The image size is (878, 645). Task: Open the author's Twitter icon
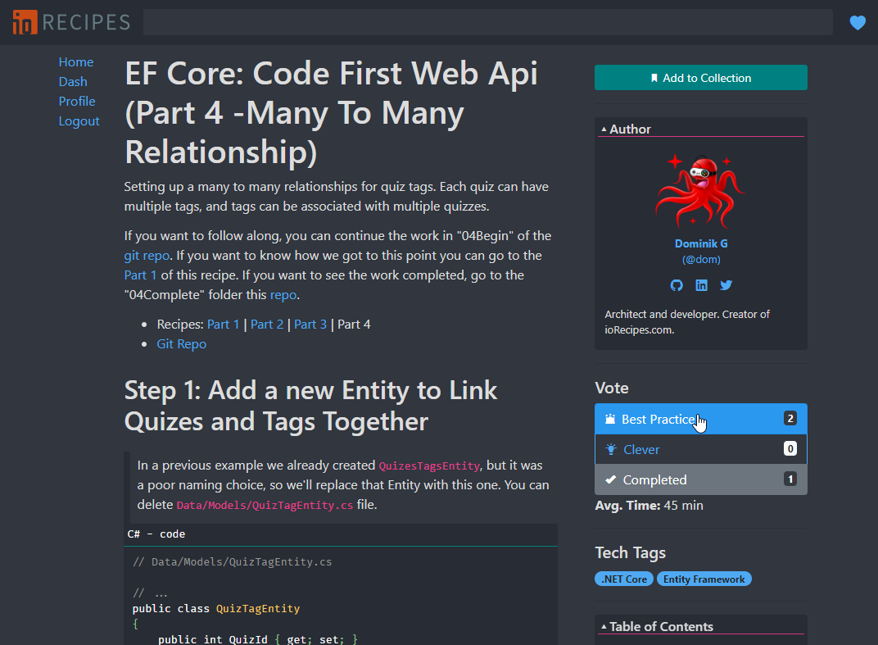[726, 285]
